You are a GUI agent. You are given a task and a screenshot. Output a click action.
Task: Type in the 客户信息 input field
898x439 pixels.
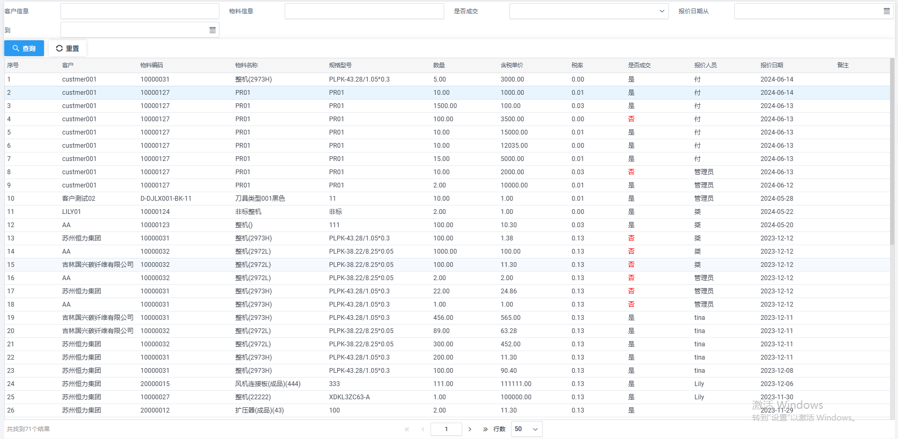[139, 11]
